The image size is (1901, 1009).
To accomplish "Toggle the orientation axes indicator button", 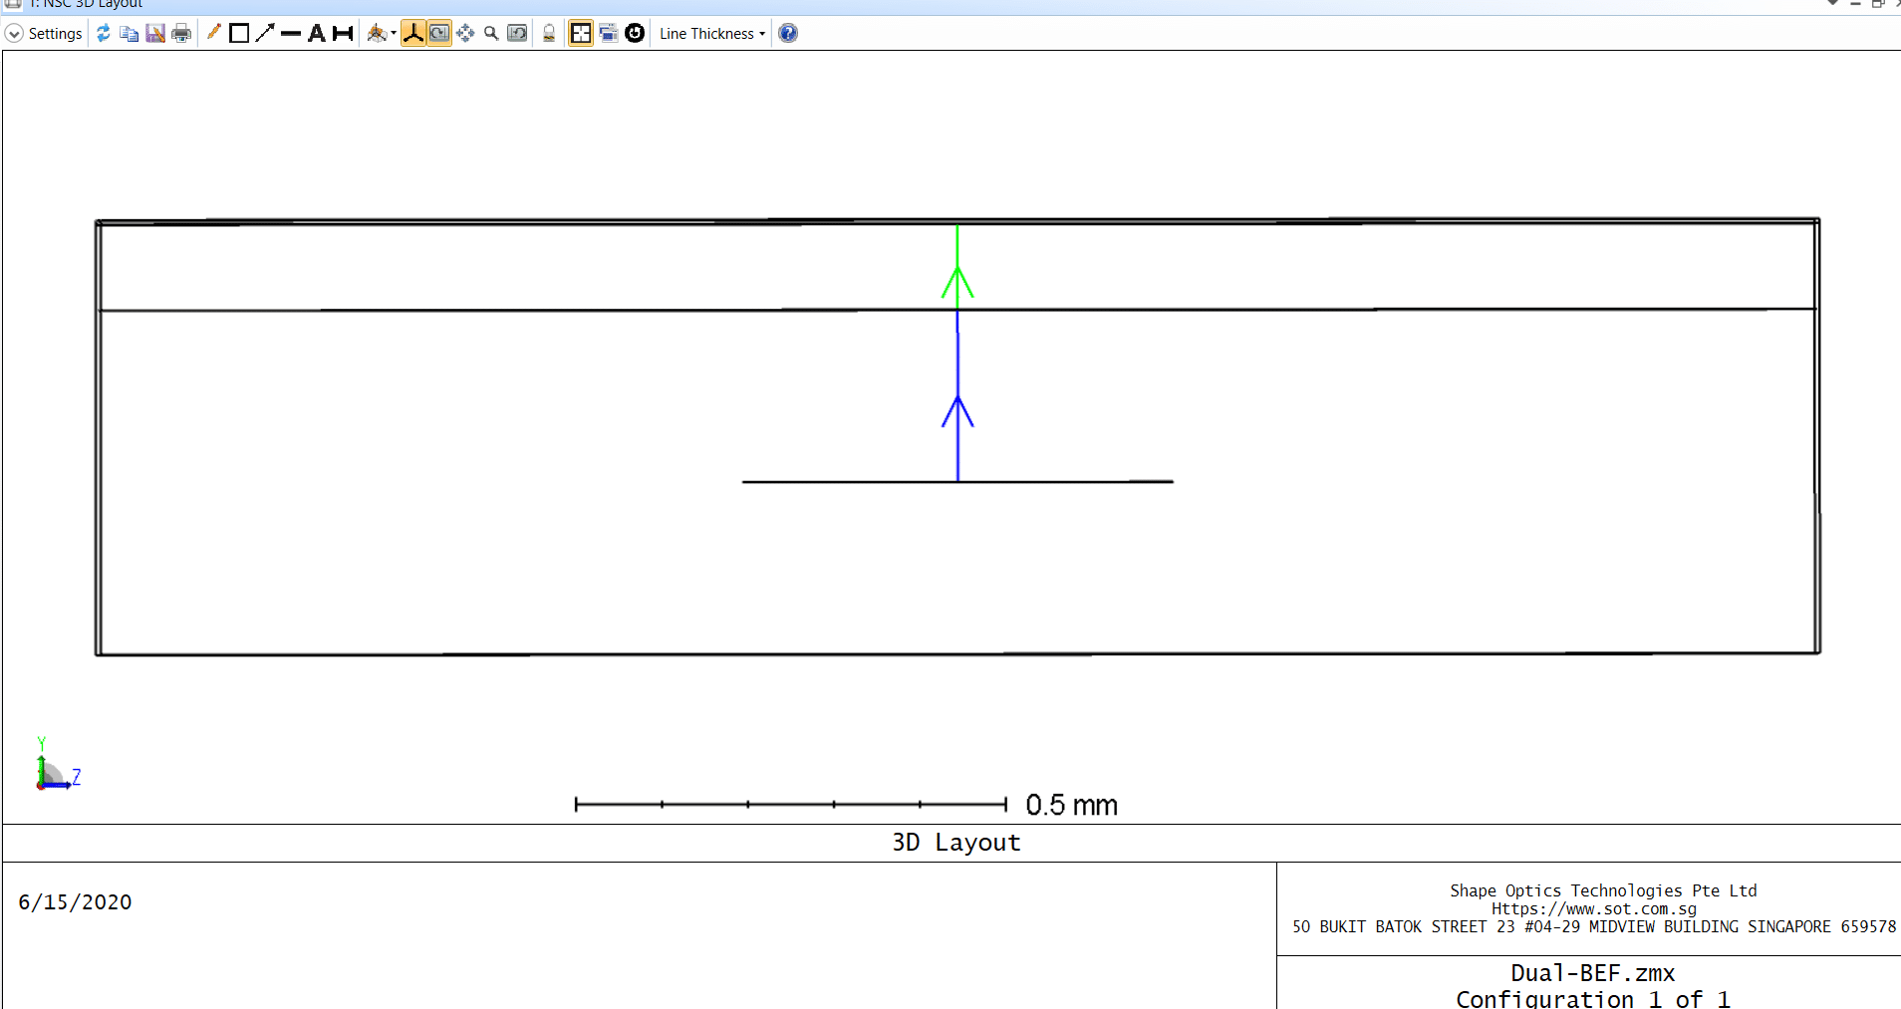I will click(x=412, y=34).
